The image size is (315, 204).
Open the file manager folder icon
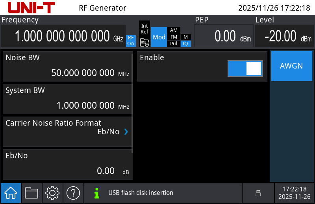[x=31, y=193]
